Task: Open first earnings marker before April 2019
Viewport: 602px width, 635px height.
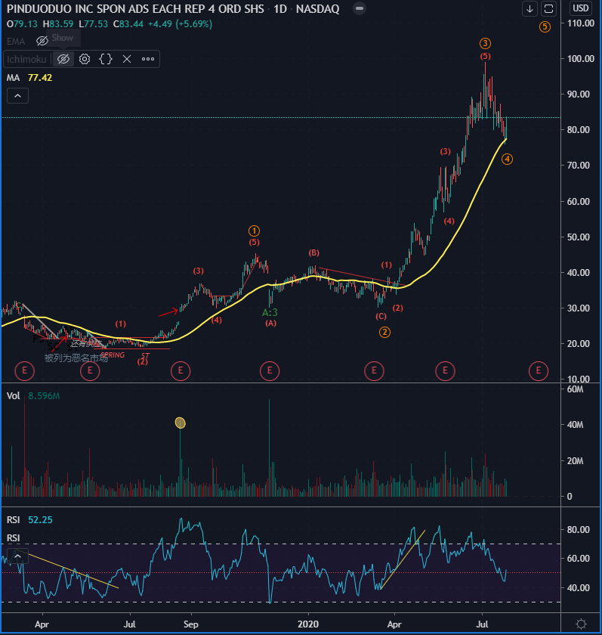Action: click(x=24, y=370)
